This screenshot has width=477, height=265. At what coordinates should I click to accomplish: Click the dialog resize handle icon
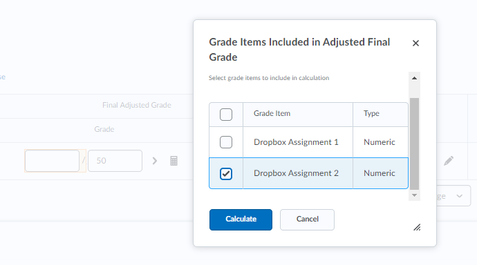tap(417, 227)
